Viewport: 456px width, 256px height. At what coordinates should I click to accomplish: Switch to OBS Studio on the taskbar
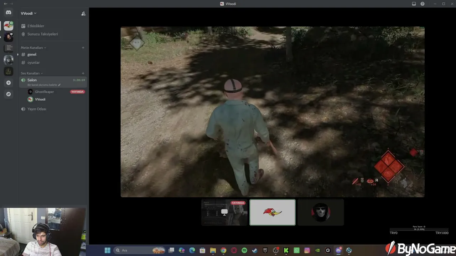pos(276,250)
